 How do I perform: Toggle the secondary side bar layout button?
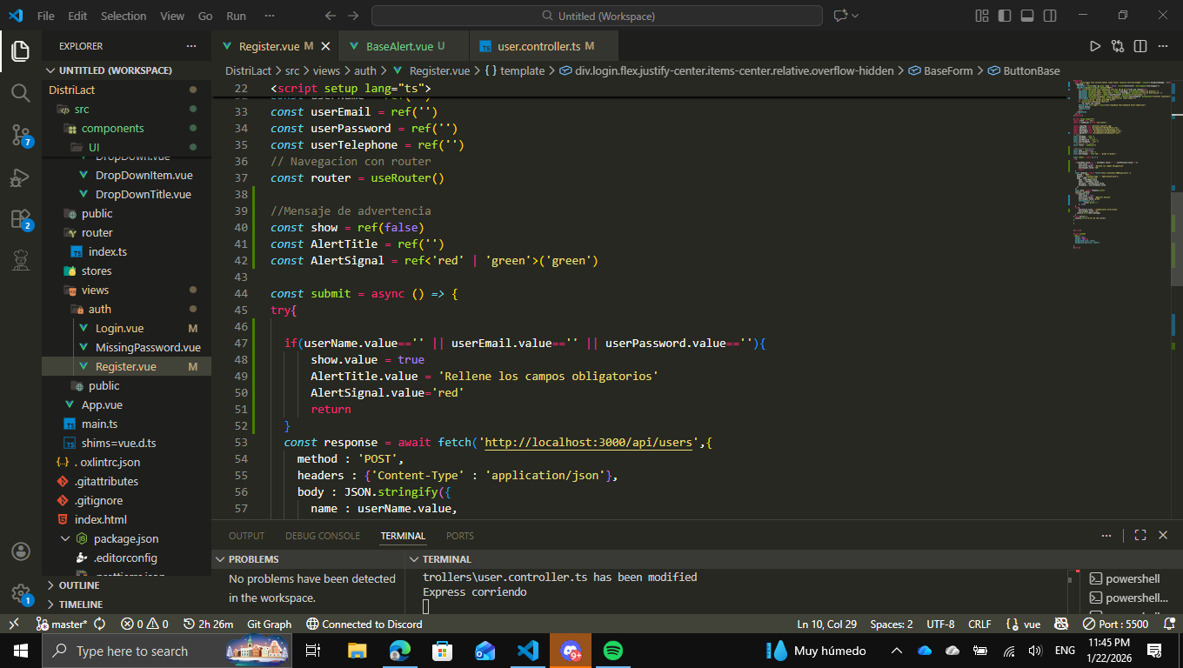click(1050, 16)
